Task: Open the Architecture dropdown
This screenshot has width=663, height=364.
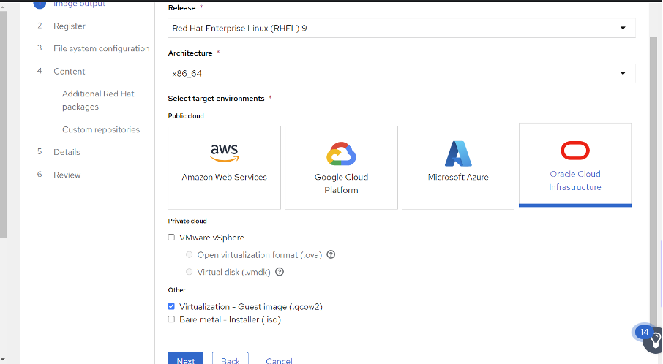Action: pos(401,74)
